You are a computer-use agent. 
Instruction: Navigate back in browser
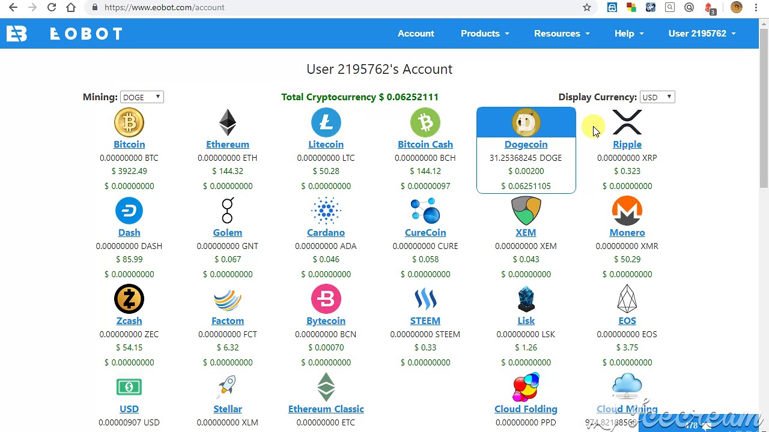(x=13, y=7)
